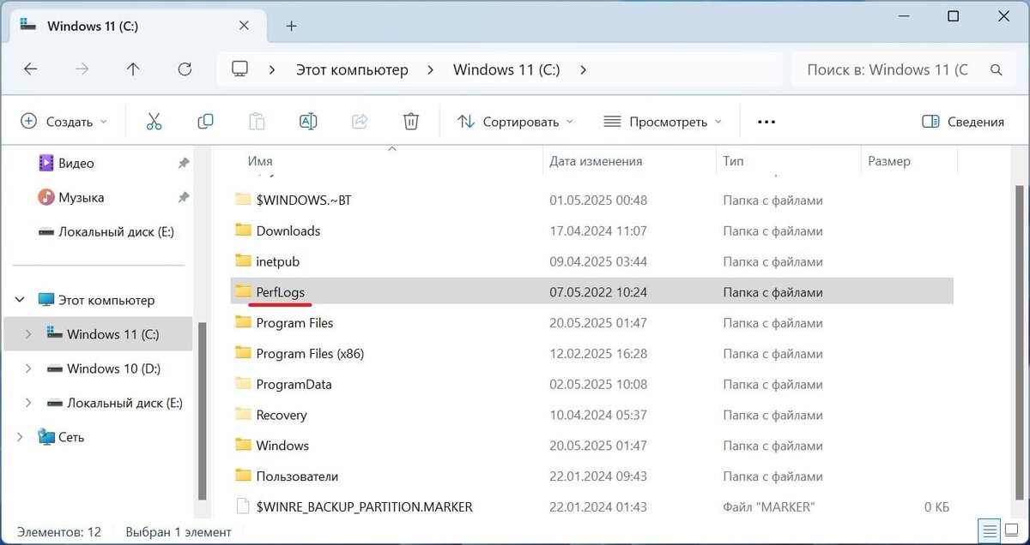Go up one folder level arrow

click(x=133, y=69)
